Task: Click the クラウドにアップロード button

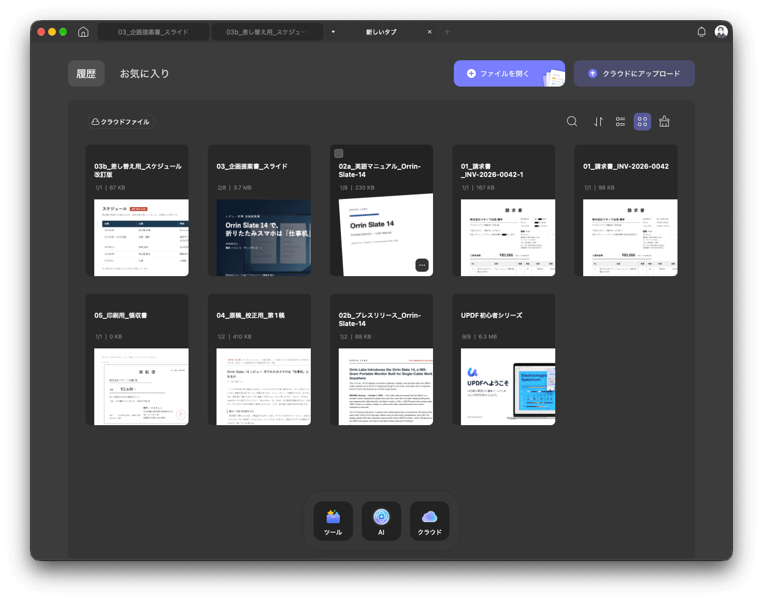Action: (634, 73)
